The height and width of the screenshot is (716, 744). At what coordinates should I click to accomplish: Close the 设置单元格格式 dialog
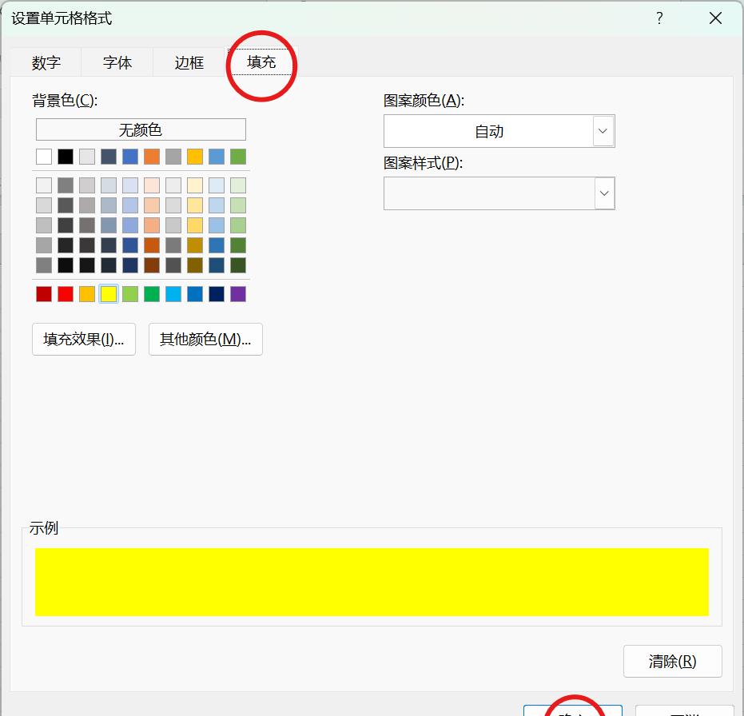(715, 18)
